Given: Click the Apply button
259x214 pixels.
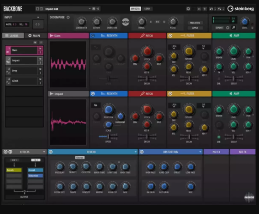Looking at the screenshot, I should tap(195, 28).
